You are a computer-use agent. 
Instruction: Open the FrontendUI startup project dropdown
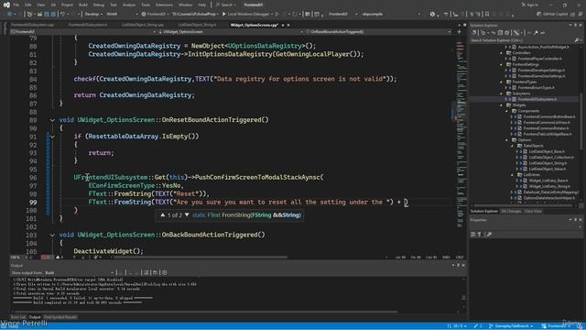pos(157,15)
